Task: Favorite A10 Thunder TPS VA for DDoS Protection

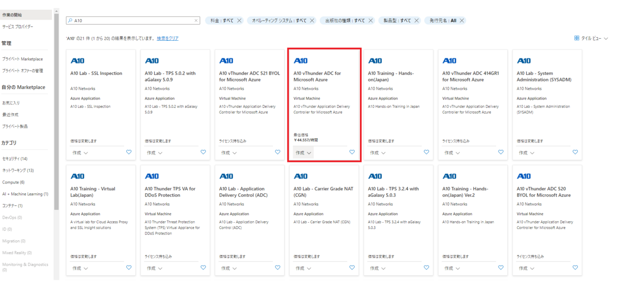Action: click(x=203, y=268)
